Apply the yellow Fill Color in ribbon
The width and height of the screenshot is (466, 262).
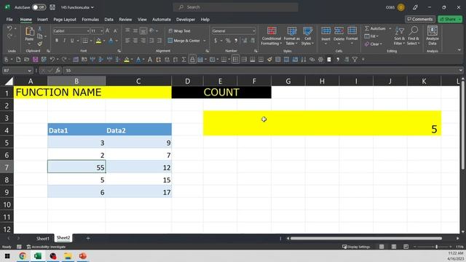[x=98, y=41]
